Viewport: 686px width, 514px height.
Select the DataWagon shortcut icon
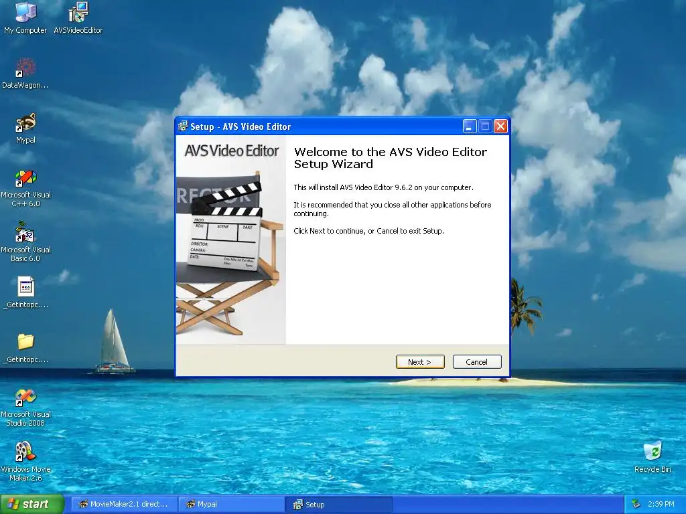(25, 73)
